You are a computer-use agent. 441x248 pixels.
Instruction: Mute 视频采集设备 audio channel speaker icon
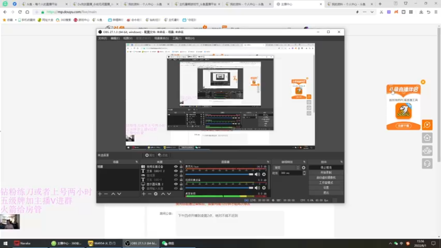[x=257, y=188]
